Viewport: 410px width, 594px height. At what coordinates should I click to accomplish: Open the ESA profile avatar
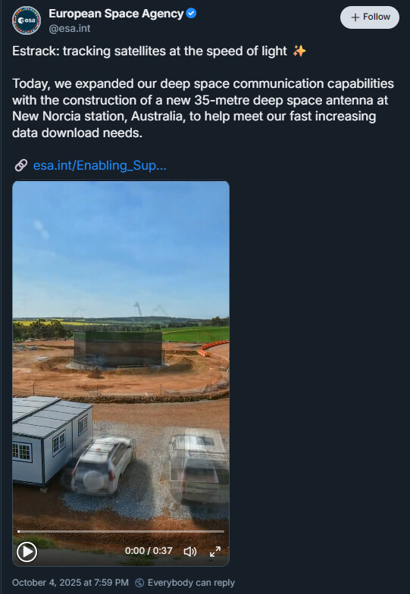click(27, 20)
